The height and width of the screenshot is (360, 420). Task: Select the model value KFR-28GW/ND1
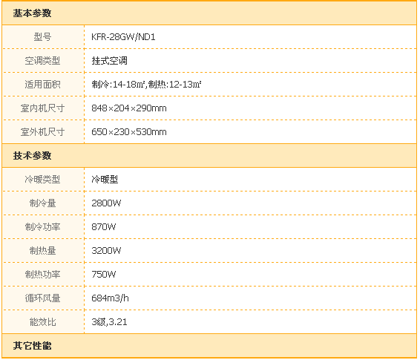click(x=123, y=37)
